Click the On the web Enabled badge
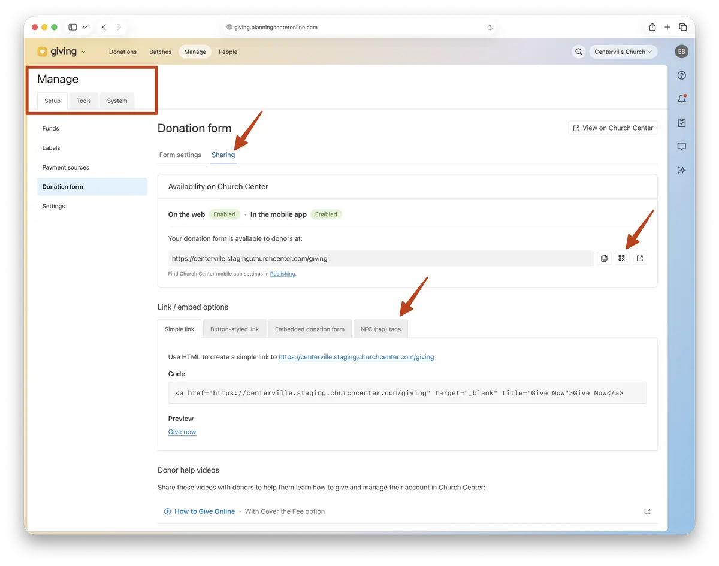The height and width of the screenshot is (566, 719). click(x=225, y=214)
